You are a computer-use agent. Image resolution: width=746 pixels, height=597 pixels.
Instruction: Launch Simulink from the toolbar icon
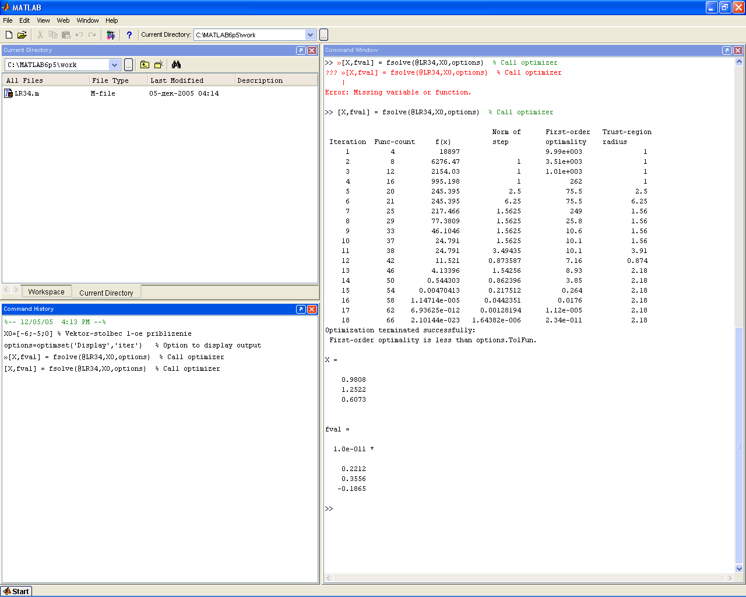tap(111, 35)
